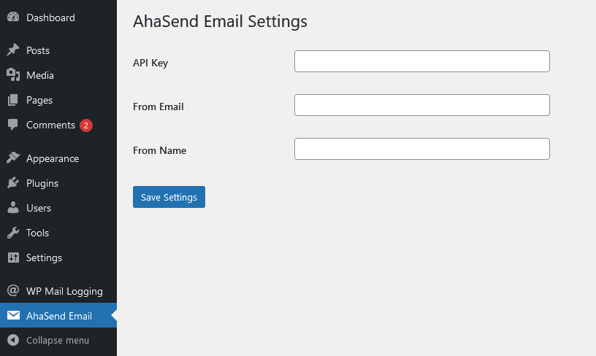Click the Dashboard gauge icon
Screen dimensions: 596x356
tap(13, 17)
